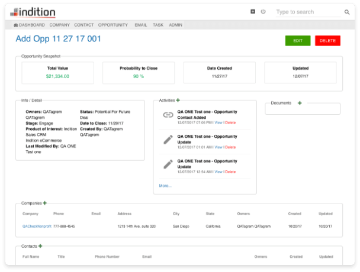Click pencil icon of the 01:01 AM update
Screen dimensions: 360x272
(168, 140)
